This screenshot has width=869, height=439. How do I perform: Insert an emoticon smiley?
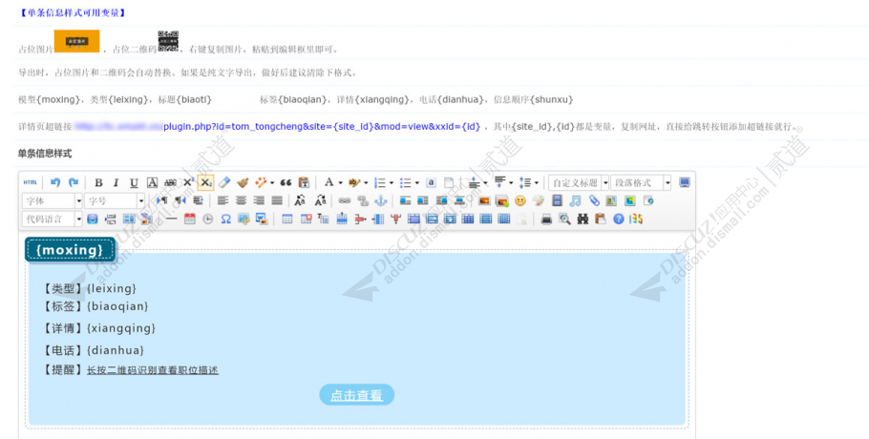coord(519,200)
